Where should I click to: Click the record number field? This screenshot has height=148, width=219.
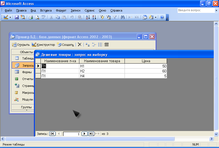[72, 134]
